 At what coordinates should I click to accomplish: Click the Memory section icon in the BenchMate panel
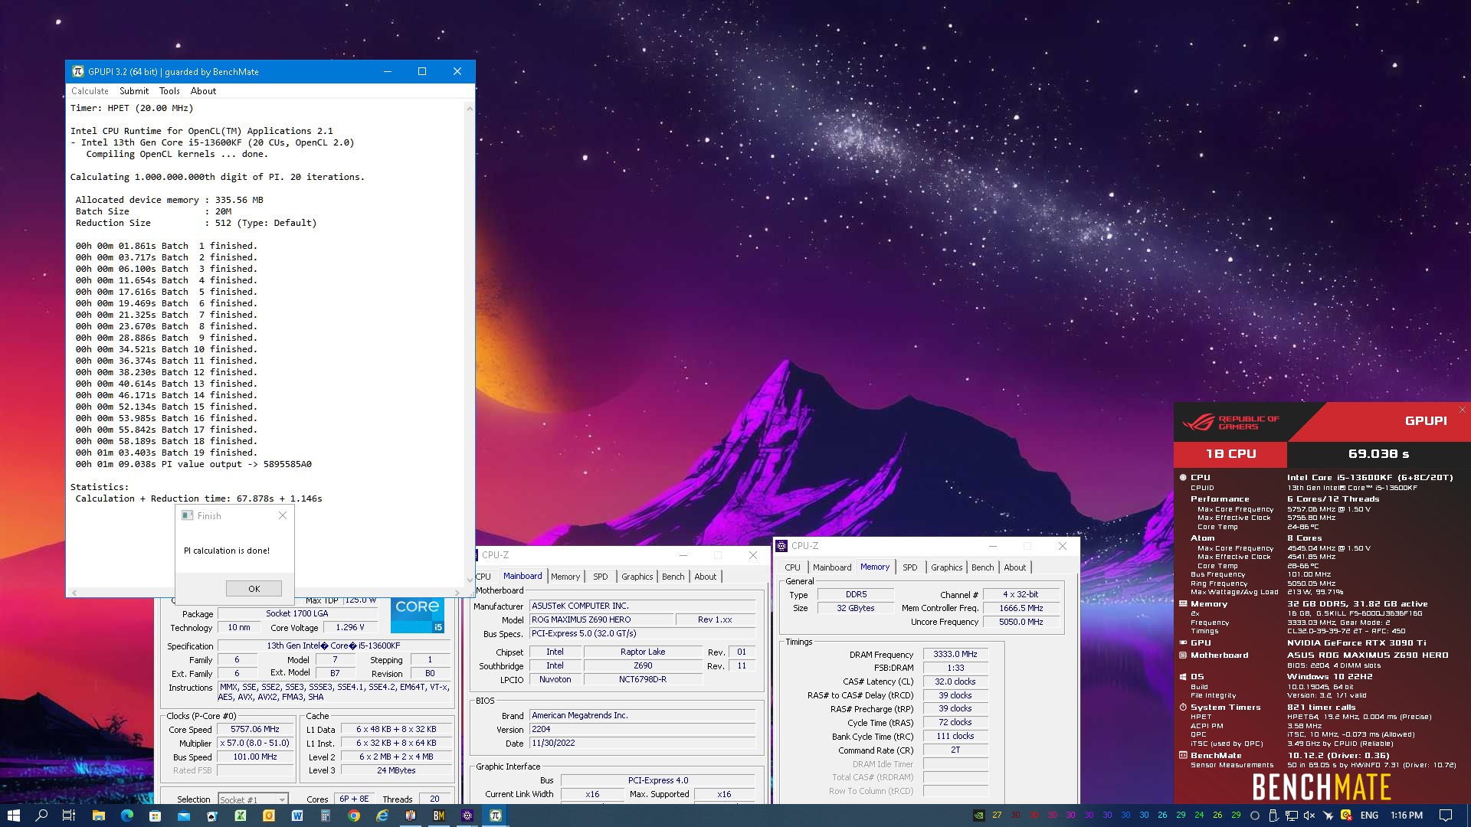(1183, 603)
